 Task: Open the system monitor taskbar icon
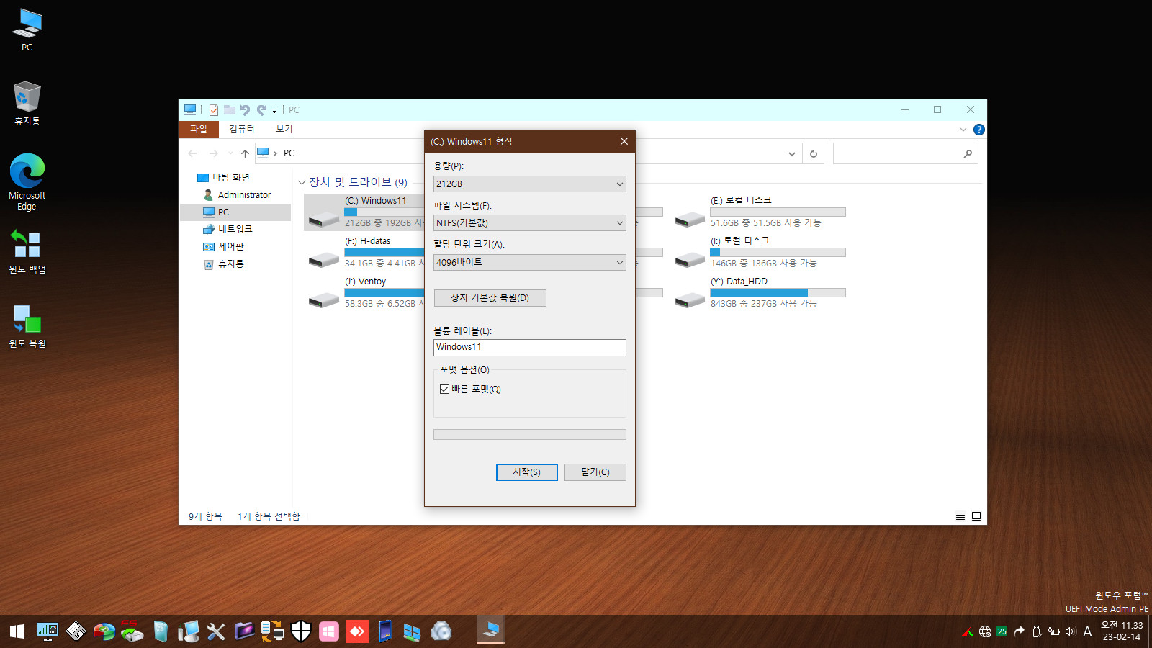coord(48,631)
